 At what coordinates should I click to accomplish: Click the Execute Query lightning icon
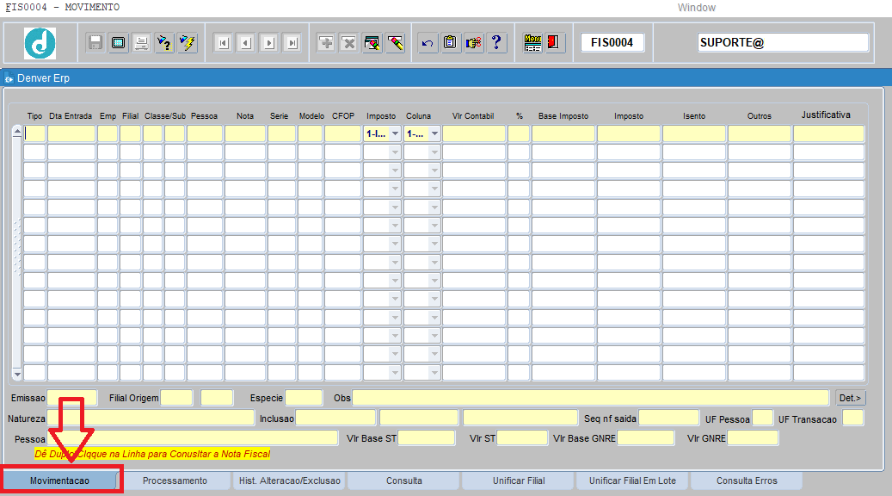pyautogui.click(x=187, y=43)
